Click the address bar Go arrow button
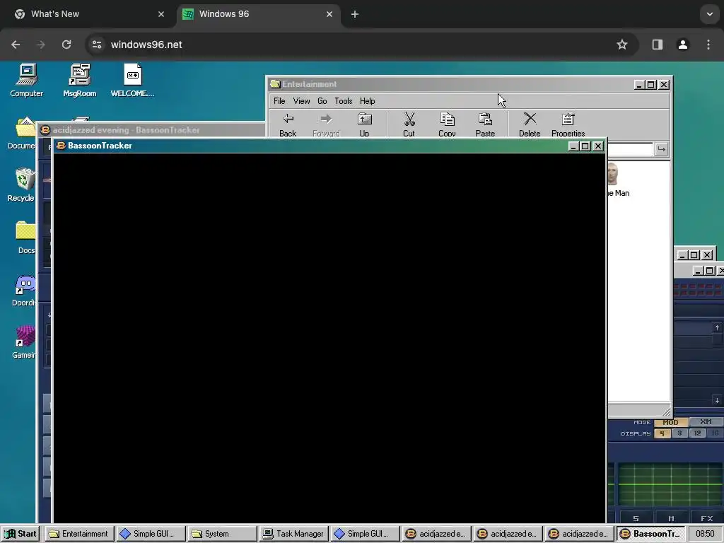The width and height of the screenshot is (724, 543). click(x=662, y=148)
